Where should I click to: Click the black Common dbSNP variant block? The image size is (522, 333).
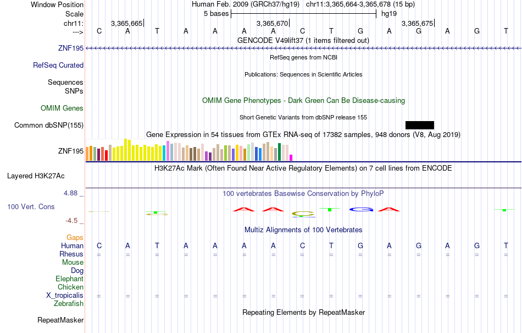(419, 125)
